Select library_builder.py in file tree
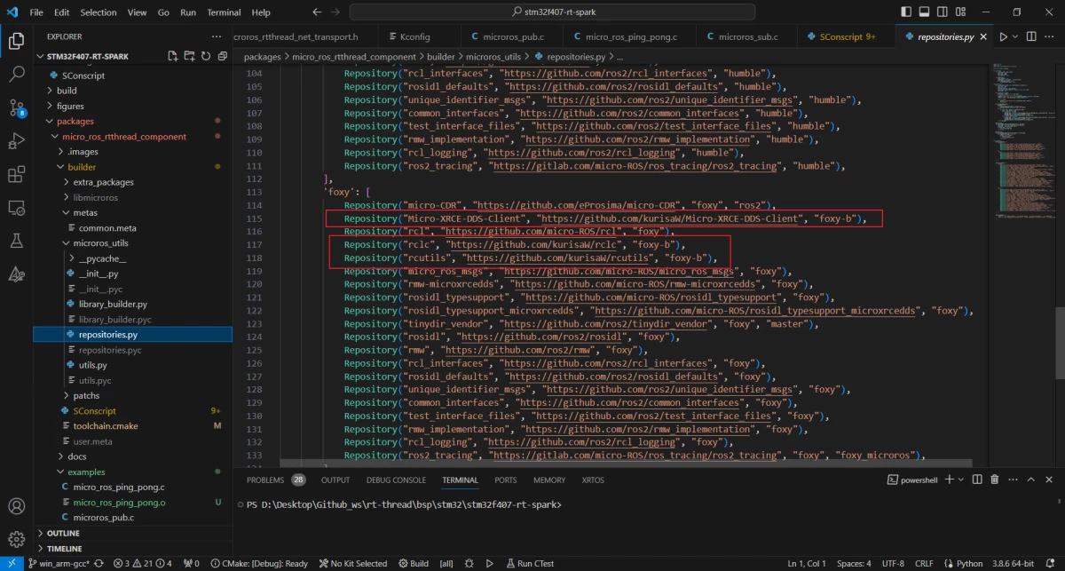Screen dimensions: 1065x571 tap(113, 304)
